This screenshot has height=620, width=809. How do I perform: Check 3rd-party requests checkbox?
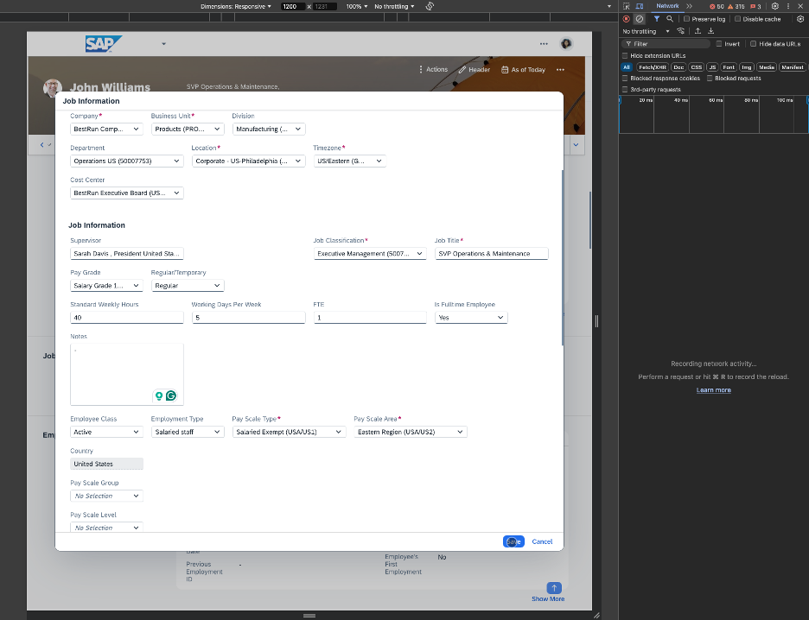[x=625, y=90]
